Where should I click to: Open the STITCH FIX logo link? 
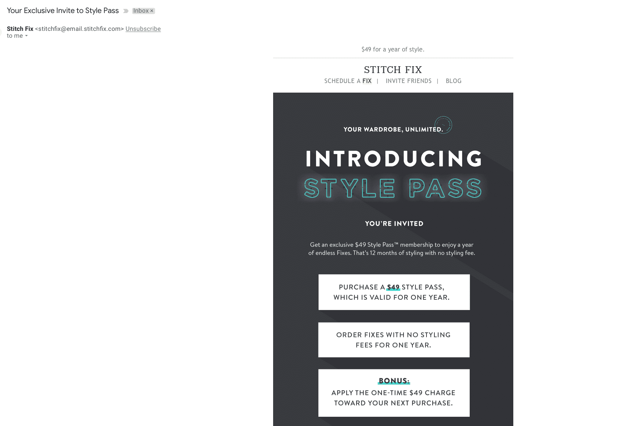[x=393, y=70]
